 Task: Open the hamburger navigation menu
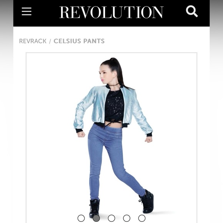coord(27,12)
